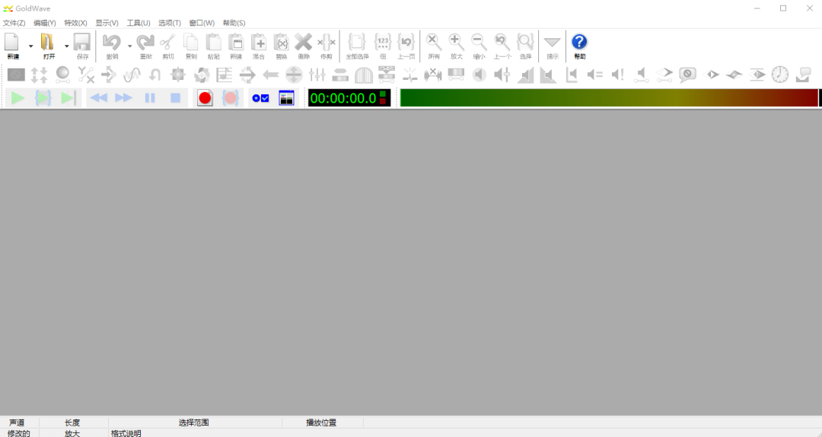Open the 特效(X) menu
Screen dimensions: 822x437
(75, 23)
